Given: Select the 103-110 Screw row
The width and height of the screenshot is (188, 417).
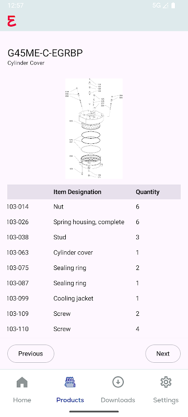Looking at the screenshot, I should click(94, 329).
